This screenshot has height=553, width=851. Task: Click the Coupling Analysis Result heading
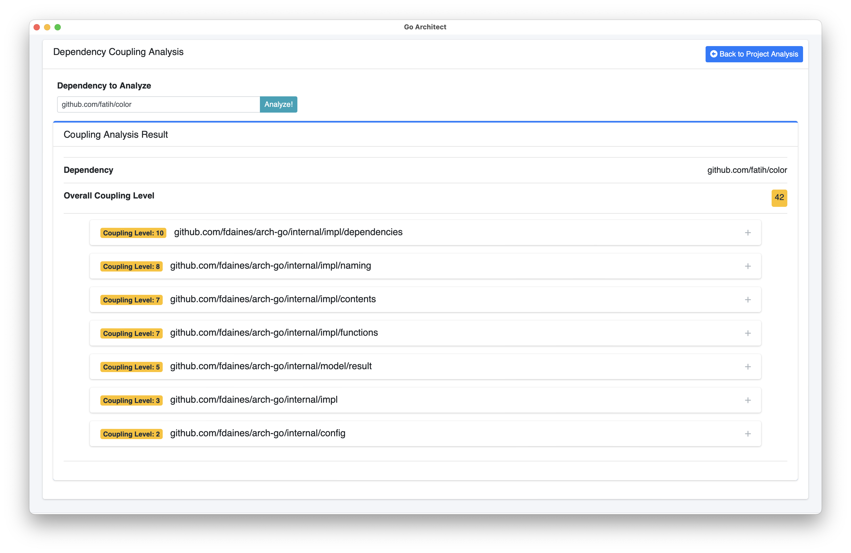[116, 135]
